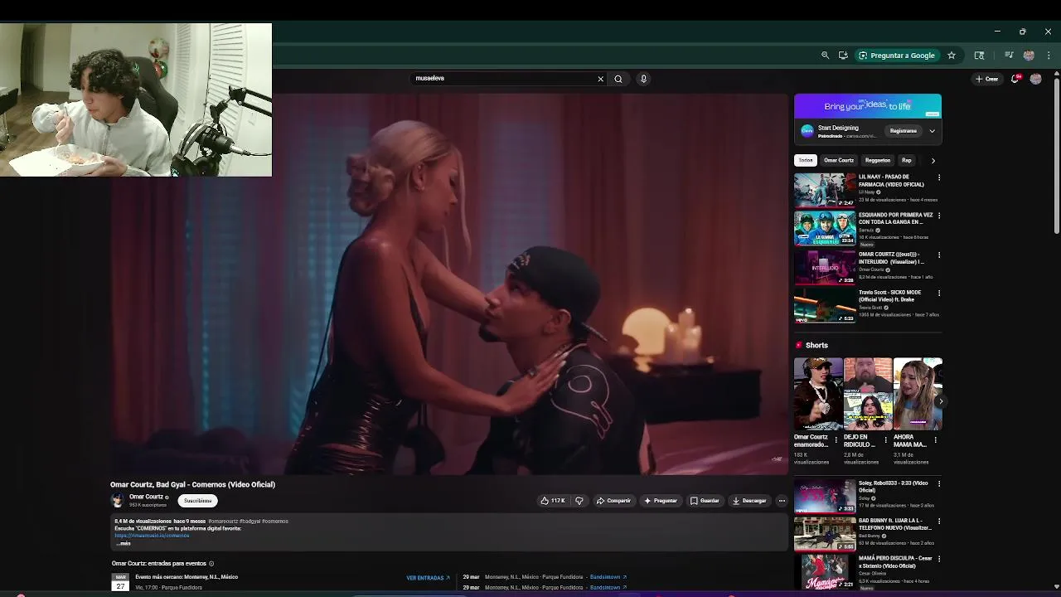1061x597 pixels.
Task: Open Soley Reboll333 3:33 video title
Action: point(894,486)
